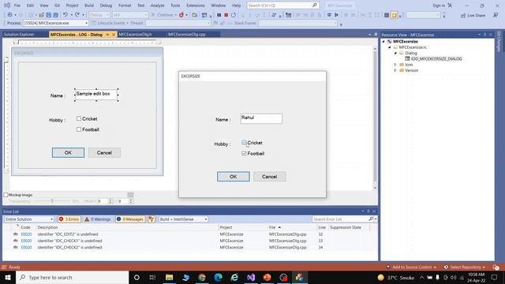Click the Save All toolbar icon
Image resolution: width=505 pixels, height=284 pixels.
pyautogui.click(x=56, y=15)
